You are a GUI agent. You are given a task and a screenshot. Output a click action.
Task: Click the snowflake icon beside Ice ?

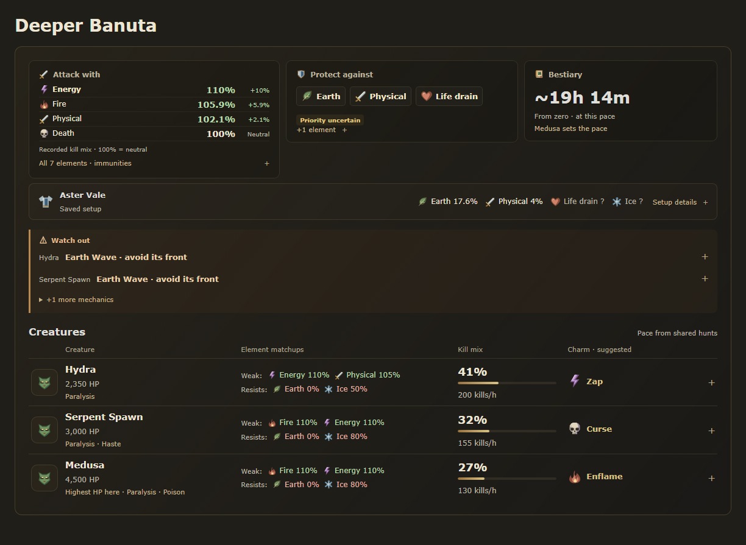pyautogui.click(x=616, y=202)
